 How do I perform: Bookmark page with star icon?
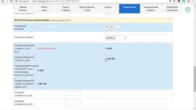(x=174, y=1)
